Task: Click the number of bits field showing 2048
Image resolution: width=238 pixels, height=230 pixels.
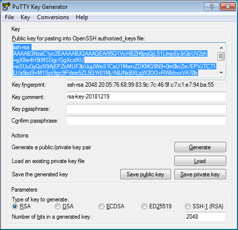Action: point(205,217)
